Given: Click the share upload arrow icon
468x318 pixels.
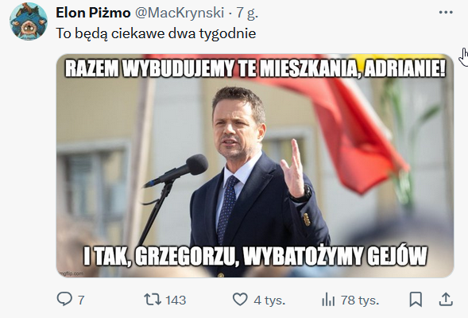Looking at the screenshot, I should [x=446, y=299].
